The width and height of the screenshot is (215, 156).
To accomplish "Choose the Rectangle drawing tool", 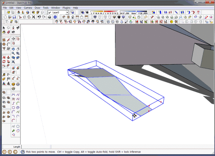I will (4, 40).
